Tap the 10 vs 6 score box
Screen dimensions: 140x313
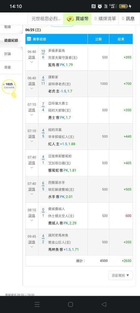43,54
